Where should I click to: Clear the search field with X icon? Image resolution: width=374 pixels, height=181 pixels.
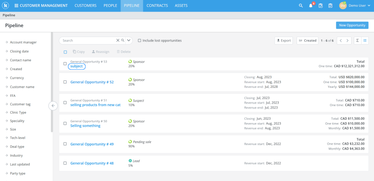[117, 40]
